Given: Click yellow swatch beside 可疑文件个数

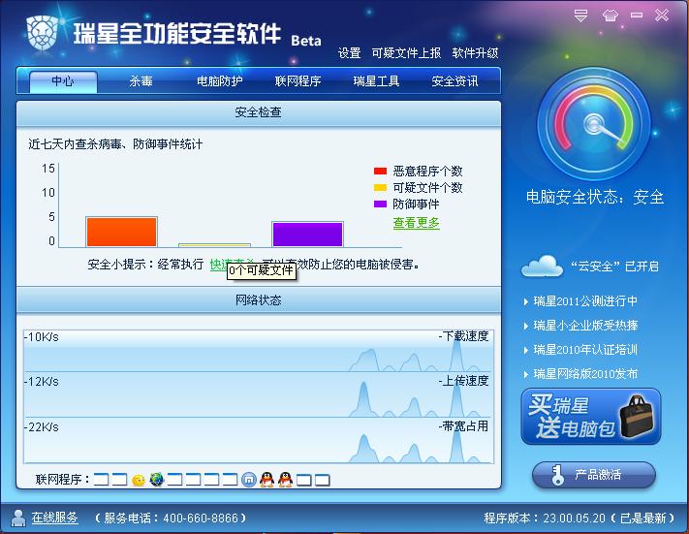Looking at the screenshot, I should (x=380, y=188).
